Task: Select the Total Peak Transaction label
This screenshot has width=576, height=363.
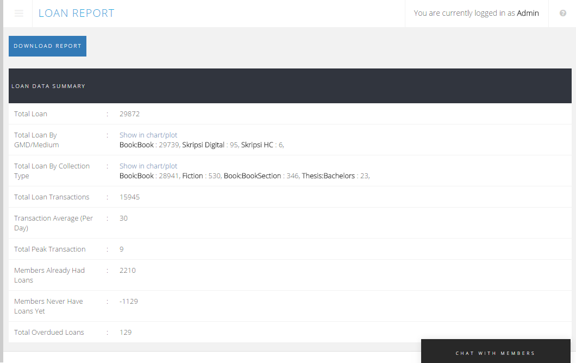Action: coord(50,249)
